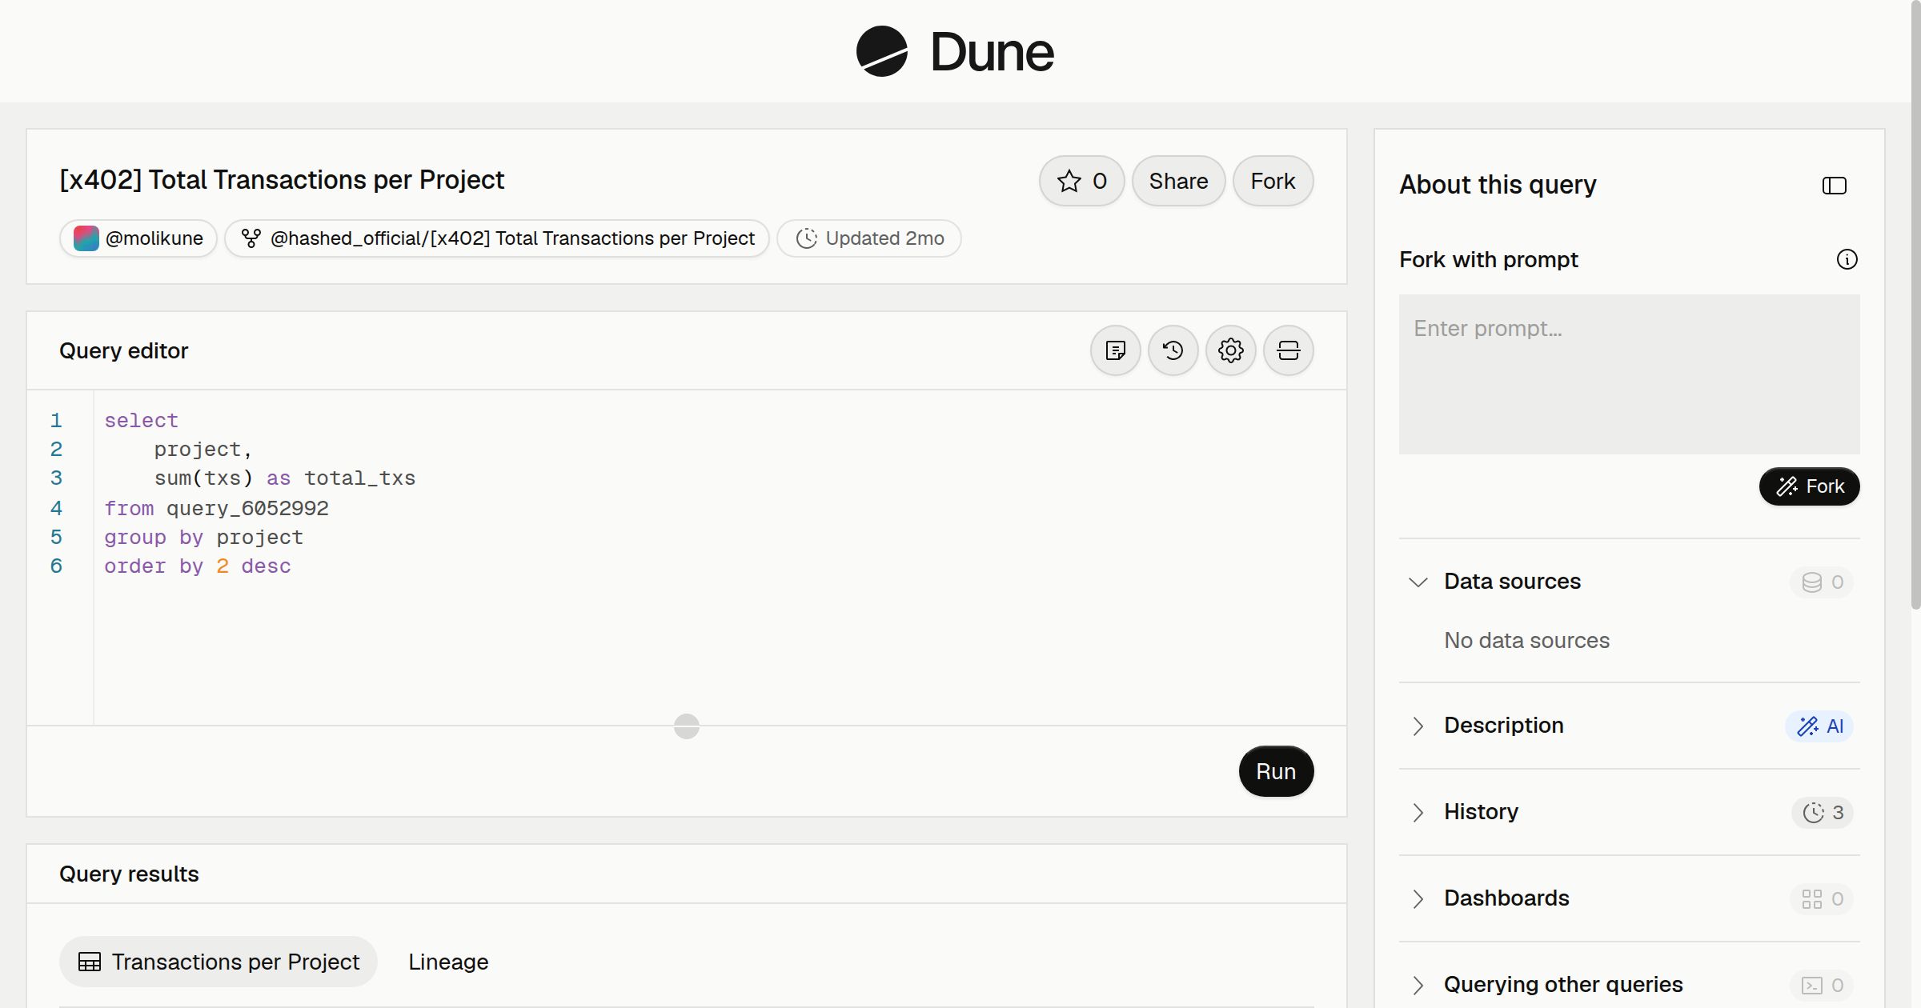1921x1008 pixels.
Task: Click the page vertical scrollbar
Action: pos(1915,304)
